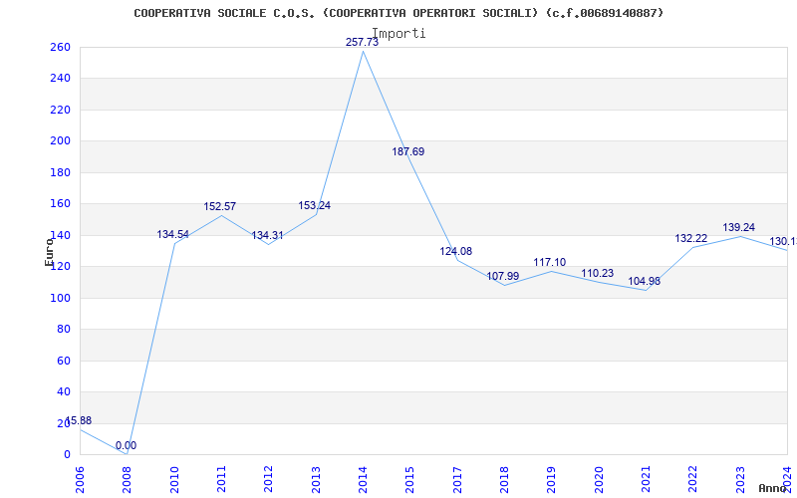Click the Importi chart subtitle
797x498 pixels.
(398, 34)
